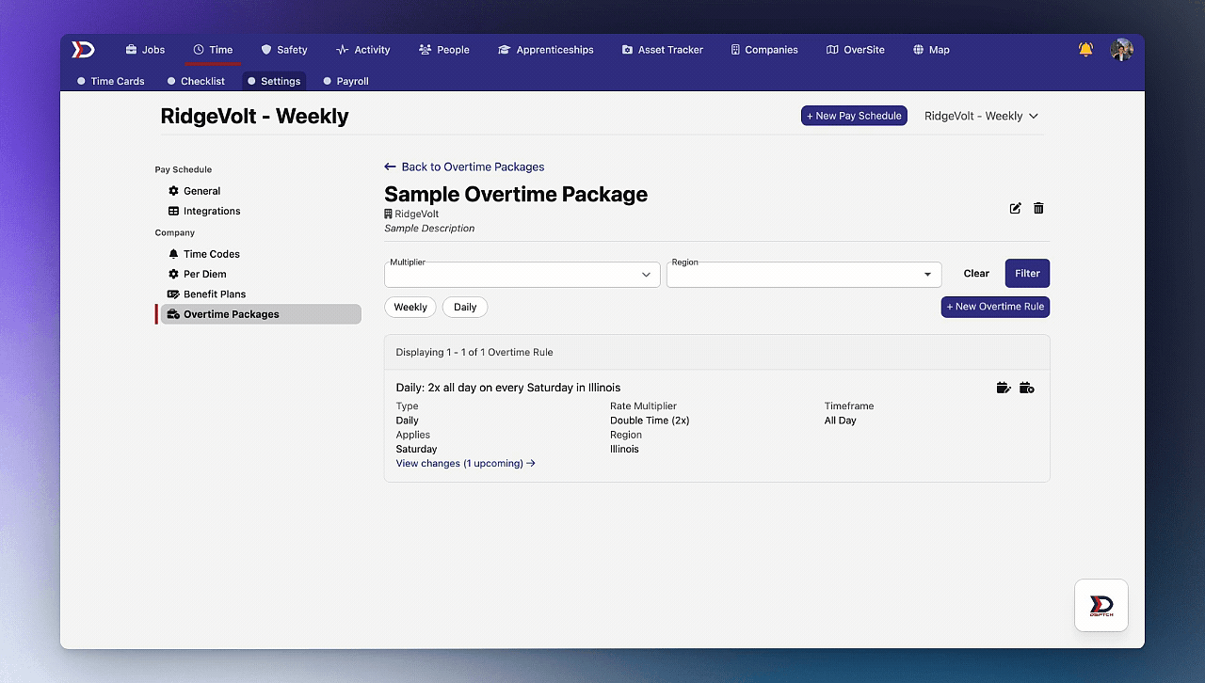Open Per Diem settings in sidebar
The image size is (1205, 683).
coord(197,274)
